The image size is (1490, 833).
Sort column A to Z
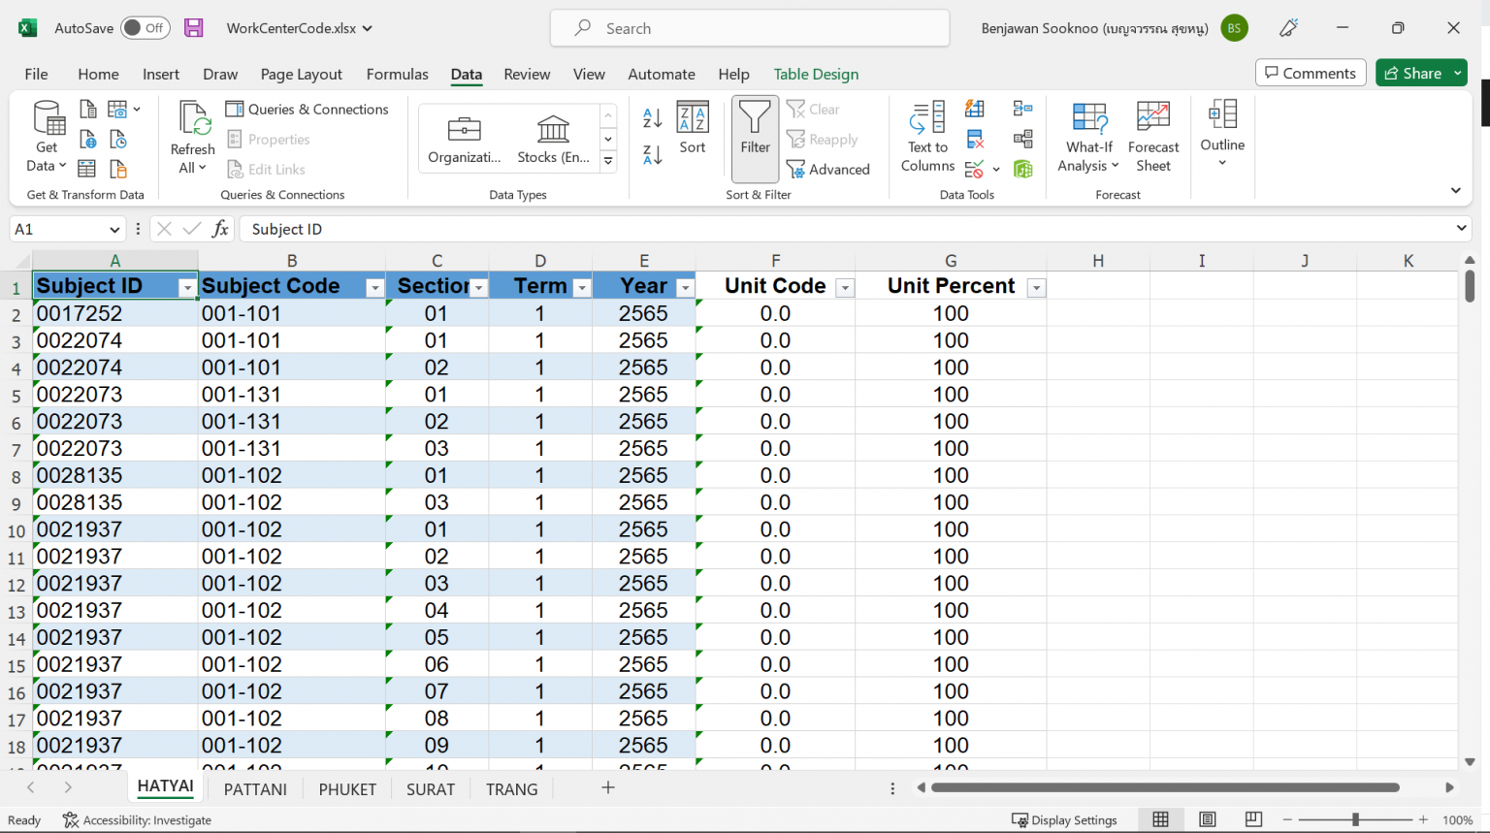pyautogui.click(x=651, y=115)
